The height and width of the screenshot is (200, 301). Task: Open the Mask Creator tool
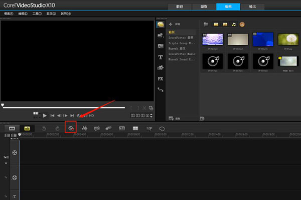162,129
